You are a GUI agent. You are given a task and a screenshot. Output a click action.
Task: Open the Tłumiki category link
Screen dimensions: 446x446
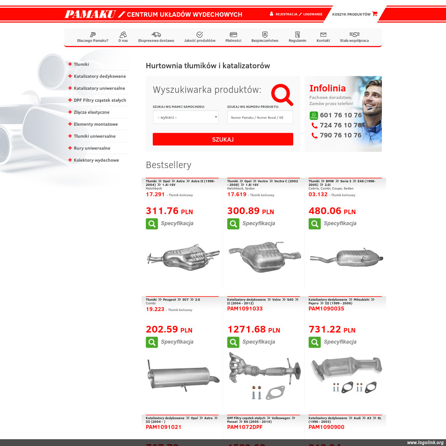coord(81,64)
